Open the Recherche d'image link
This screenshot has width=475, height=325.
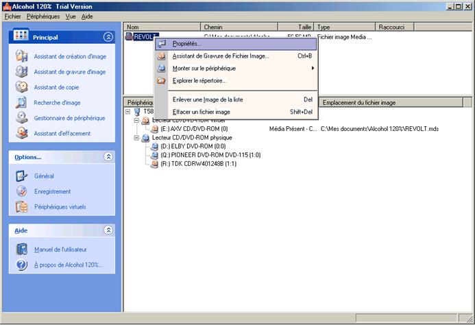click(x=57, y=103)
